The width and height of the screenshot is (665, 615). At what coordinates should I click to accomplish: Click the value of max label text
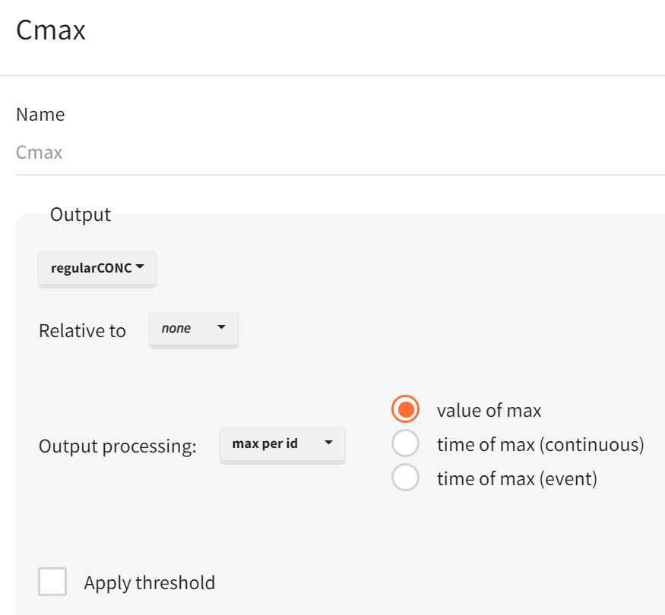[x=489, y=411]
